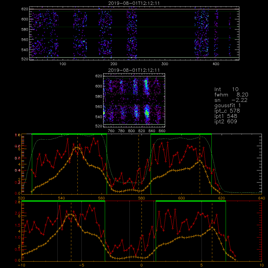
Task: Select the "sn -2.22" readout
Action: pos(231,100)
